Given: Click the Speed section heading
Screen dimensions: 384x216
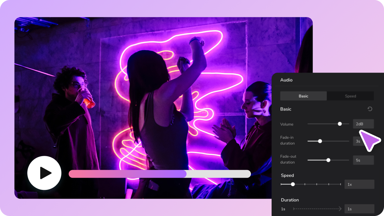Looking at the screenshot, I should coord(287,175).
